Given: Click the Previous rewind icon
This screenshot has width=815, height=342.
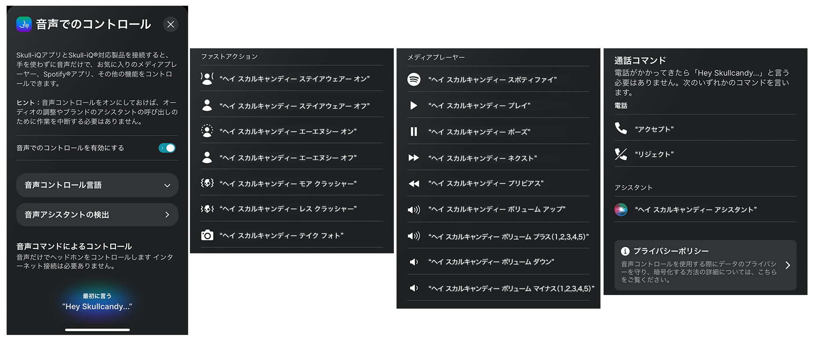Looking at the screenshot, I should click(x=414, y=184).
